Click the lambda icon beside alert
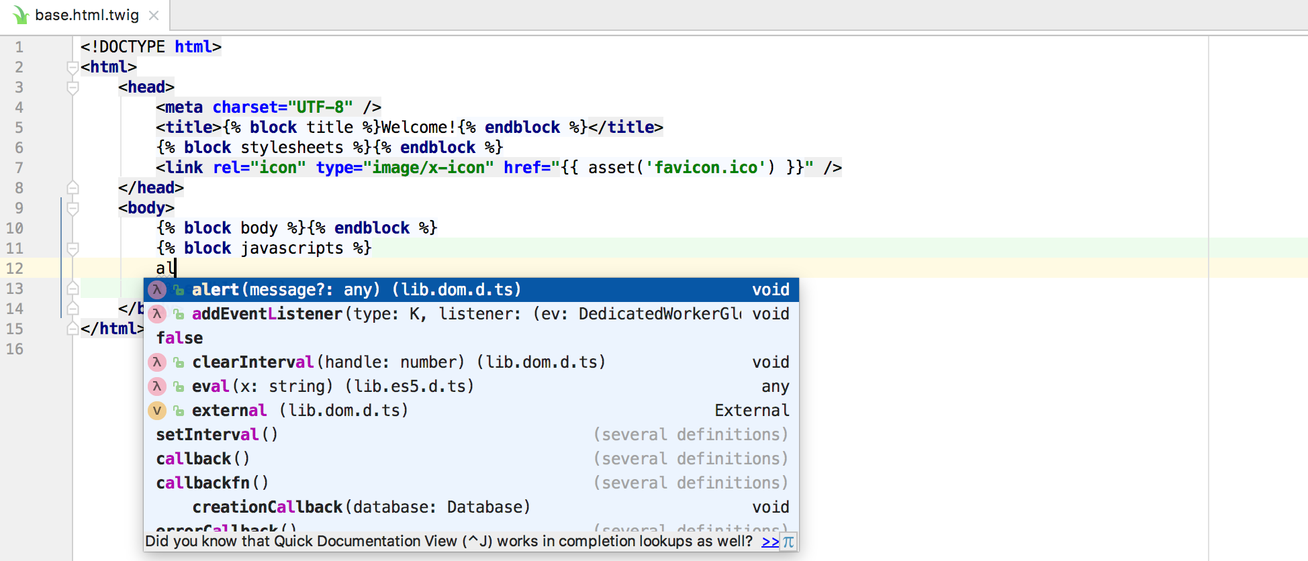 [157, 290]
